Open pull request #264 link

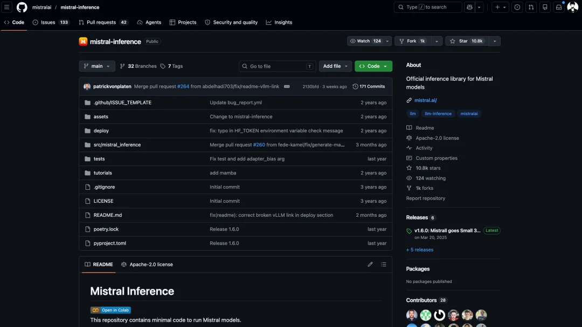click(x=183, y=86)
